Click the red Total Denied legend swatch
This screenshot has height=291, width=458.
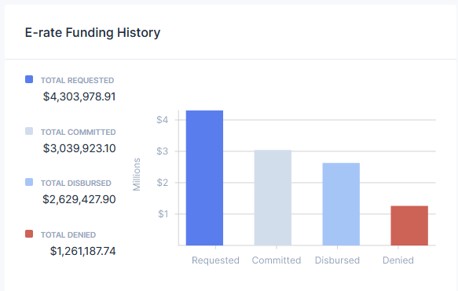(x=29, y=234)
